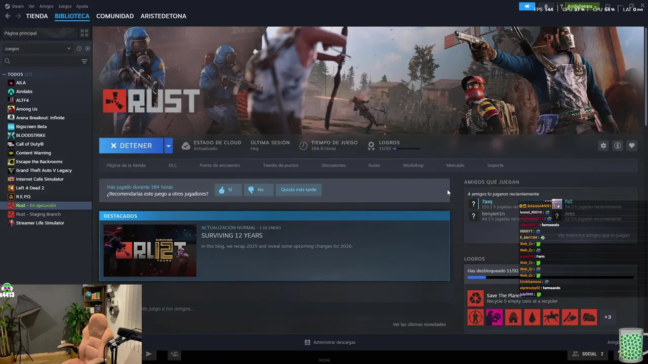The width and height of the screenshot is (648, 364).
Task: Open the Ver menu
Action: coord(32,7)
